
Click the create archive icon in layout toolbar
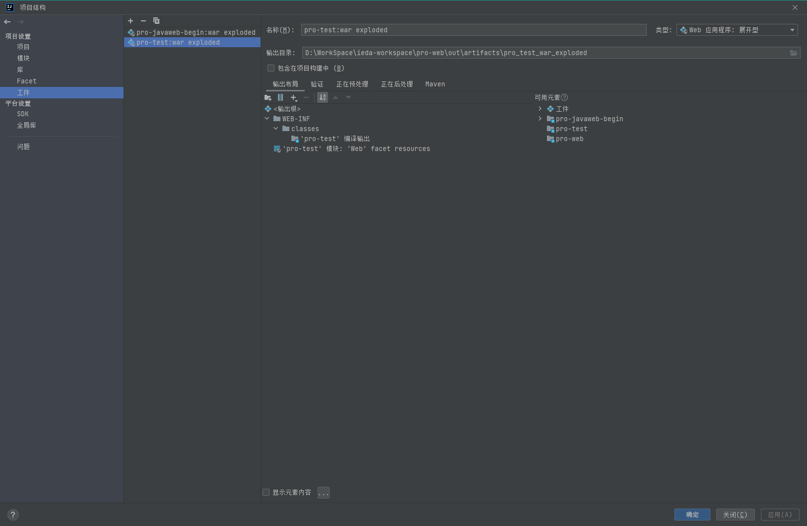pos(280,98)
